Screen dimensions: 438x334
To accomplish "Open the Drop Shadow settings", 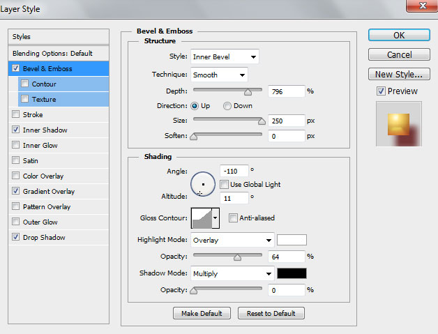I will 44,237.
